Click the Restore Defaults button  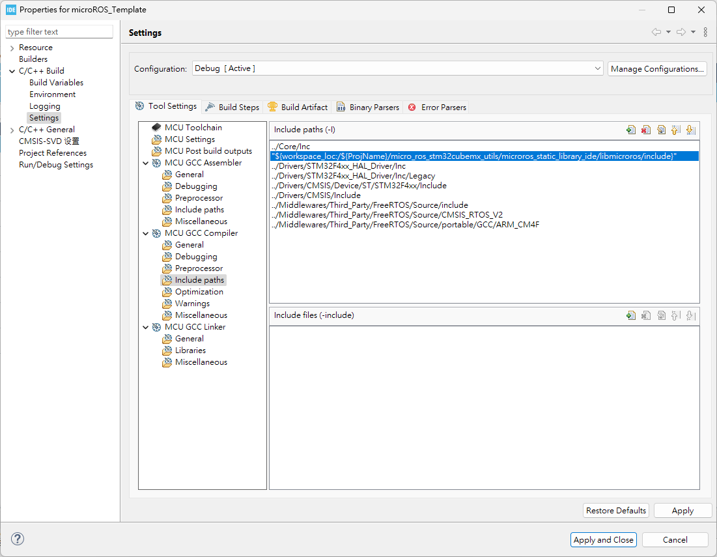[x=615, y=510]
